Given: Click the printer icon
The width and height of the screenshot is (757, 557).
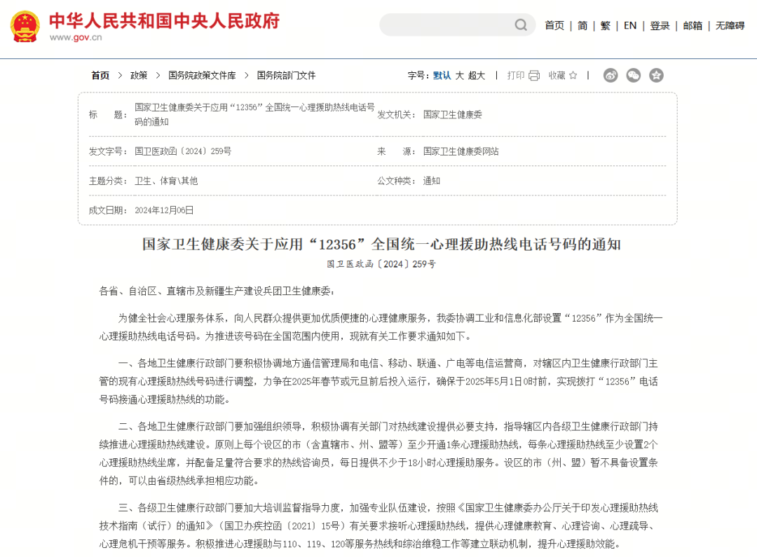Looking at the screenshot, I should [x=534, y=75].
